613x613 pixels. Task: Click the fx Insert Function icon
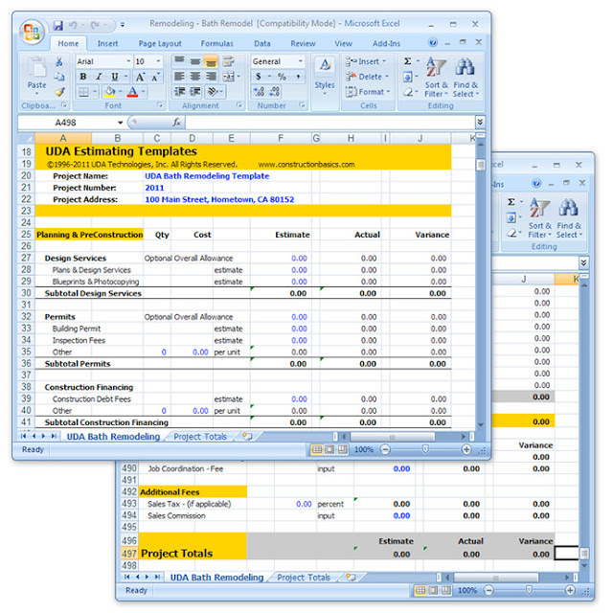[x=176, y=123]
